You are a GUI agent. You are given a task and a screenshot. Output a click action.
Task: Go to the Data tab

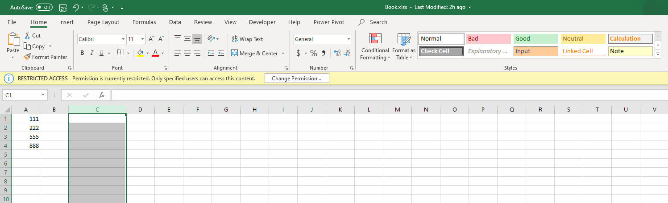(x=175, y=22)
